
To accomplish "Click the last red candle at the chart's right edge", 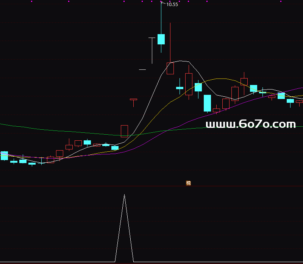I will [299, 102].
